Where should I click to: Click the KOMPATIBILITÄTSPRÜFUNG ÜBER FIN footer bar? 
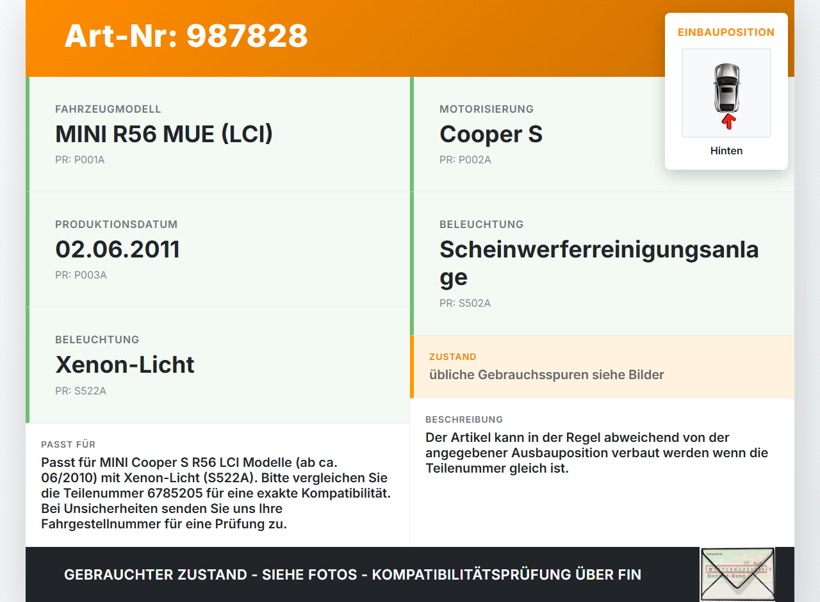point(352,574)
